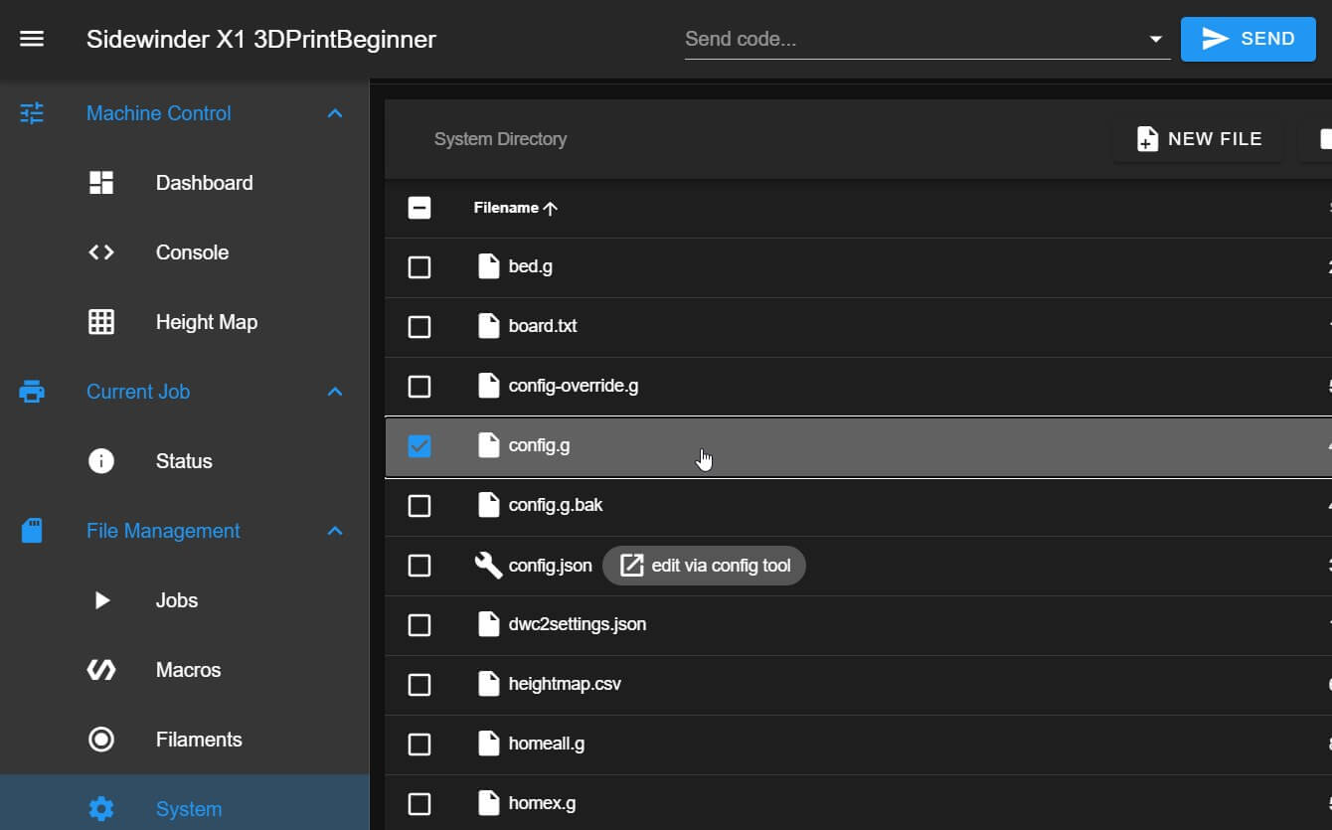This screenshot has width=1332, height=830.
Task: Uncheck the config.g checkbox
Action: [419, 446]
